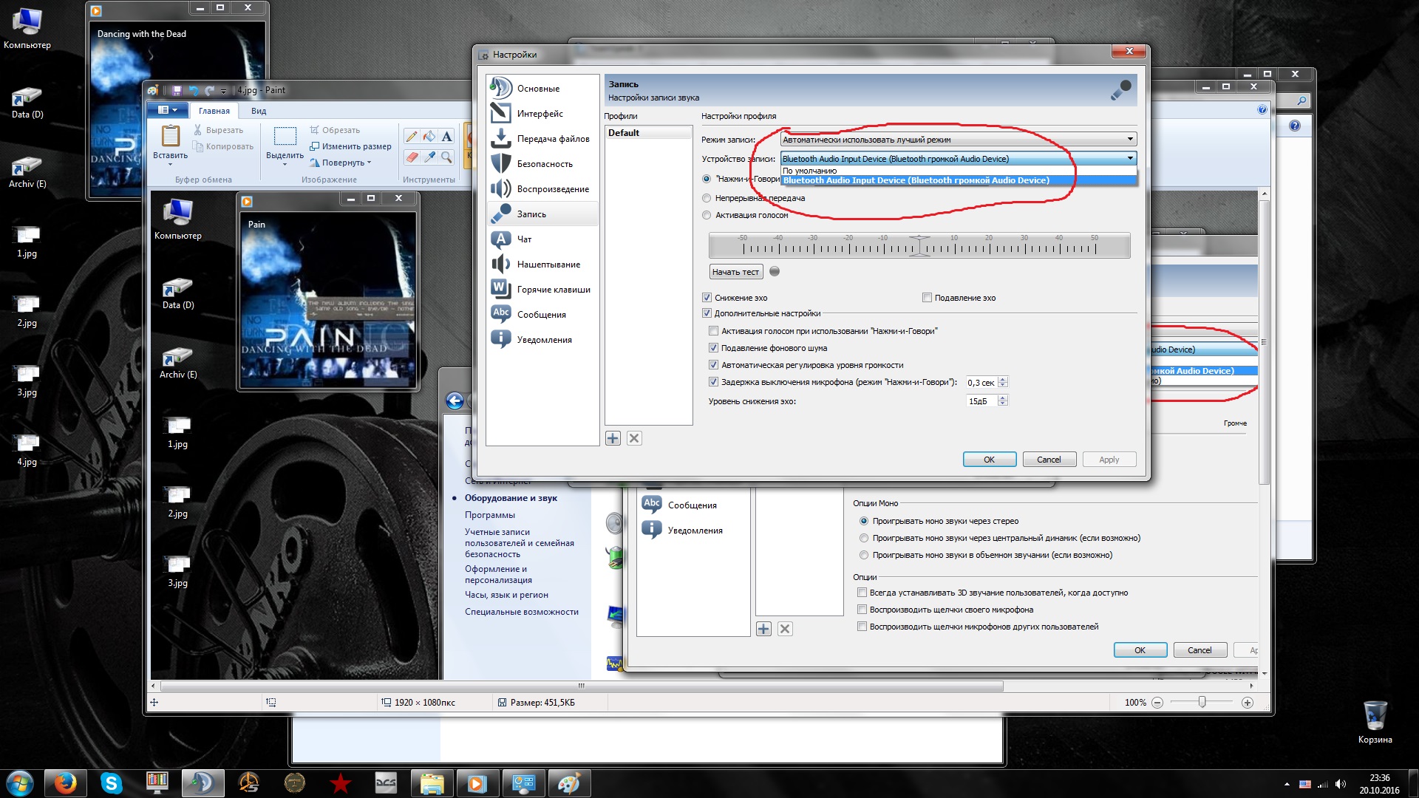Toggle Воспроизводить щелчки своего микрофона checkbox
Screen dimensions: 1419x798
pyautogui.click(x=862, y=610)
